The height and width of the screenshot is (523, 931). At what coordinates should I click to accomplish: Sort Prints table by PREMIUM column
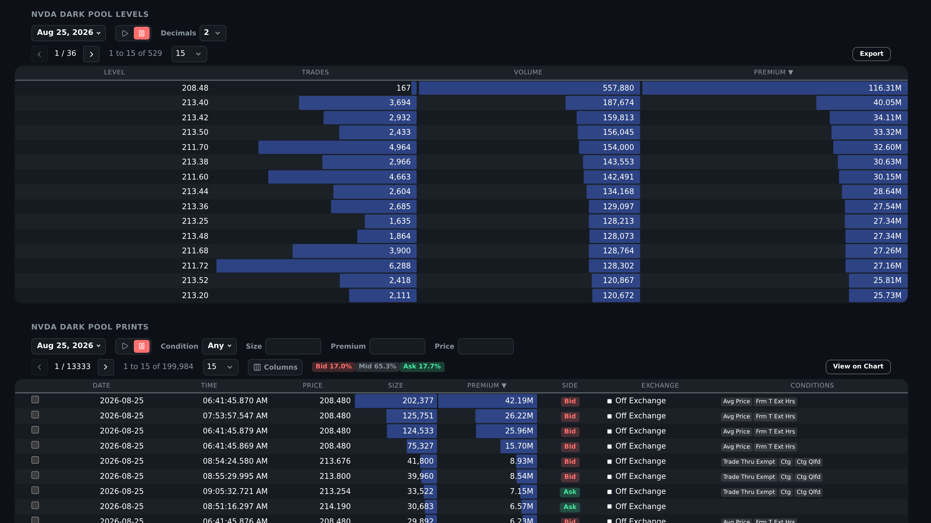click(486, 386)
